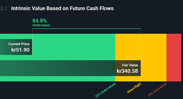Click the green bracket line above the chart

tap(87, 29)
